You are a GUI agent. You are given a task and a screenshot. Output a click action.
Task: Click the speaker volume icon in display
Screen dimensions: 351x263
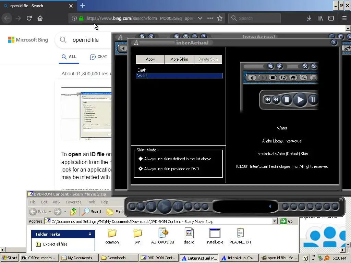270,206
